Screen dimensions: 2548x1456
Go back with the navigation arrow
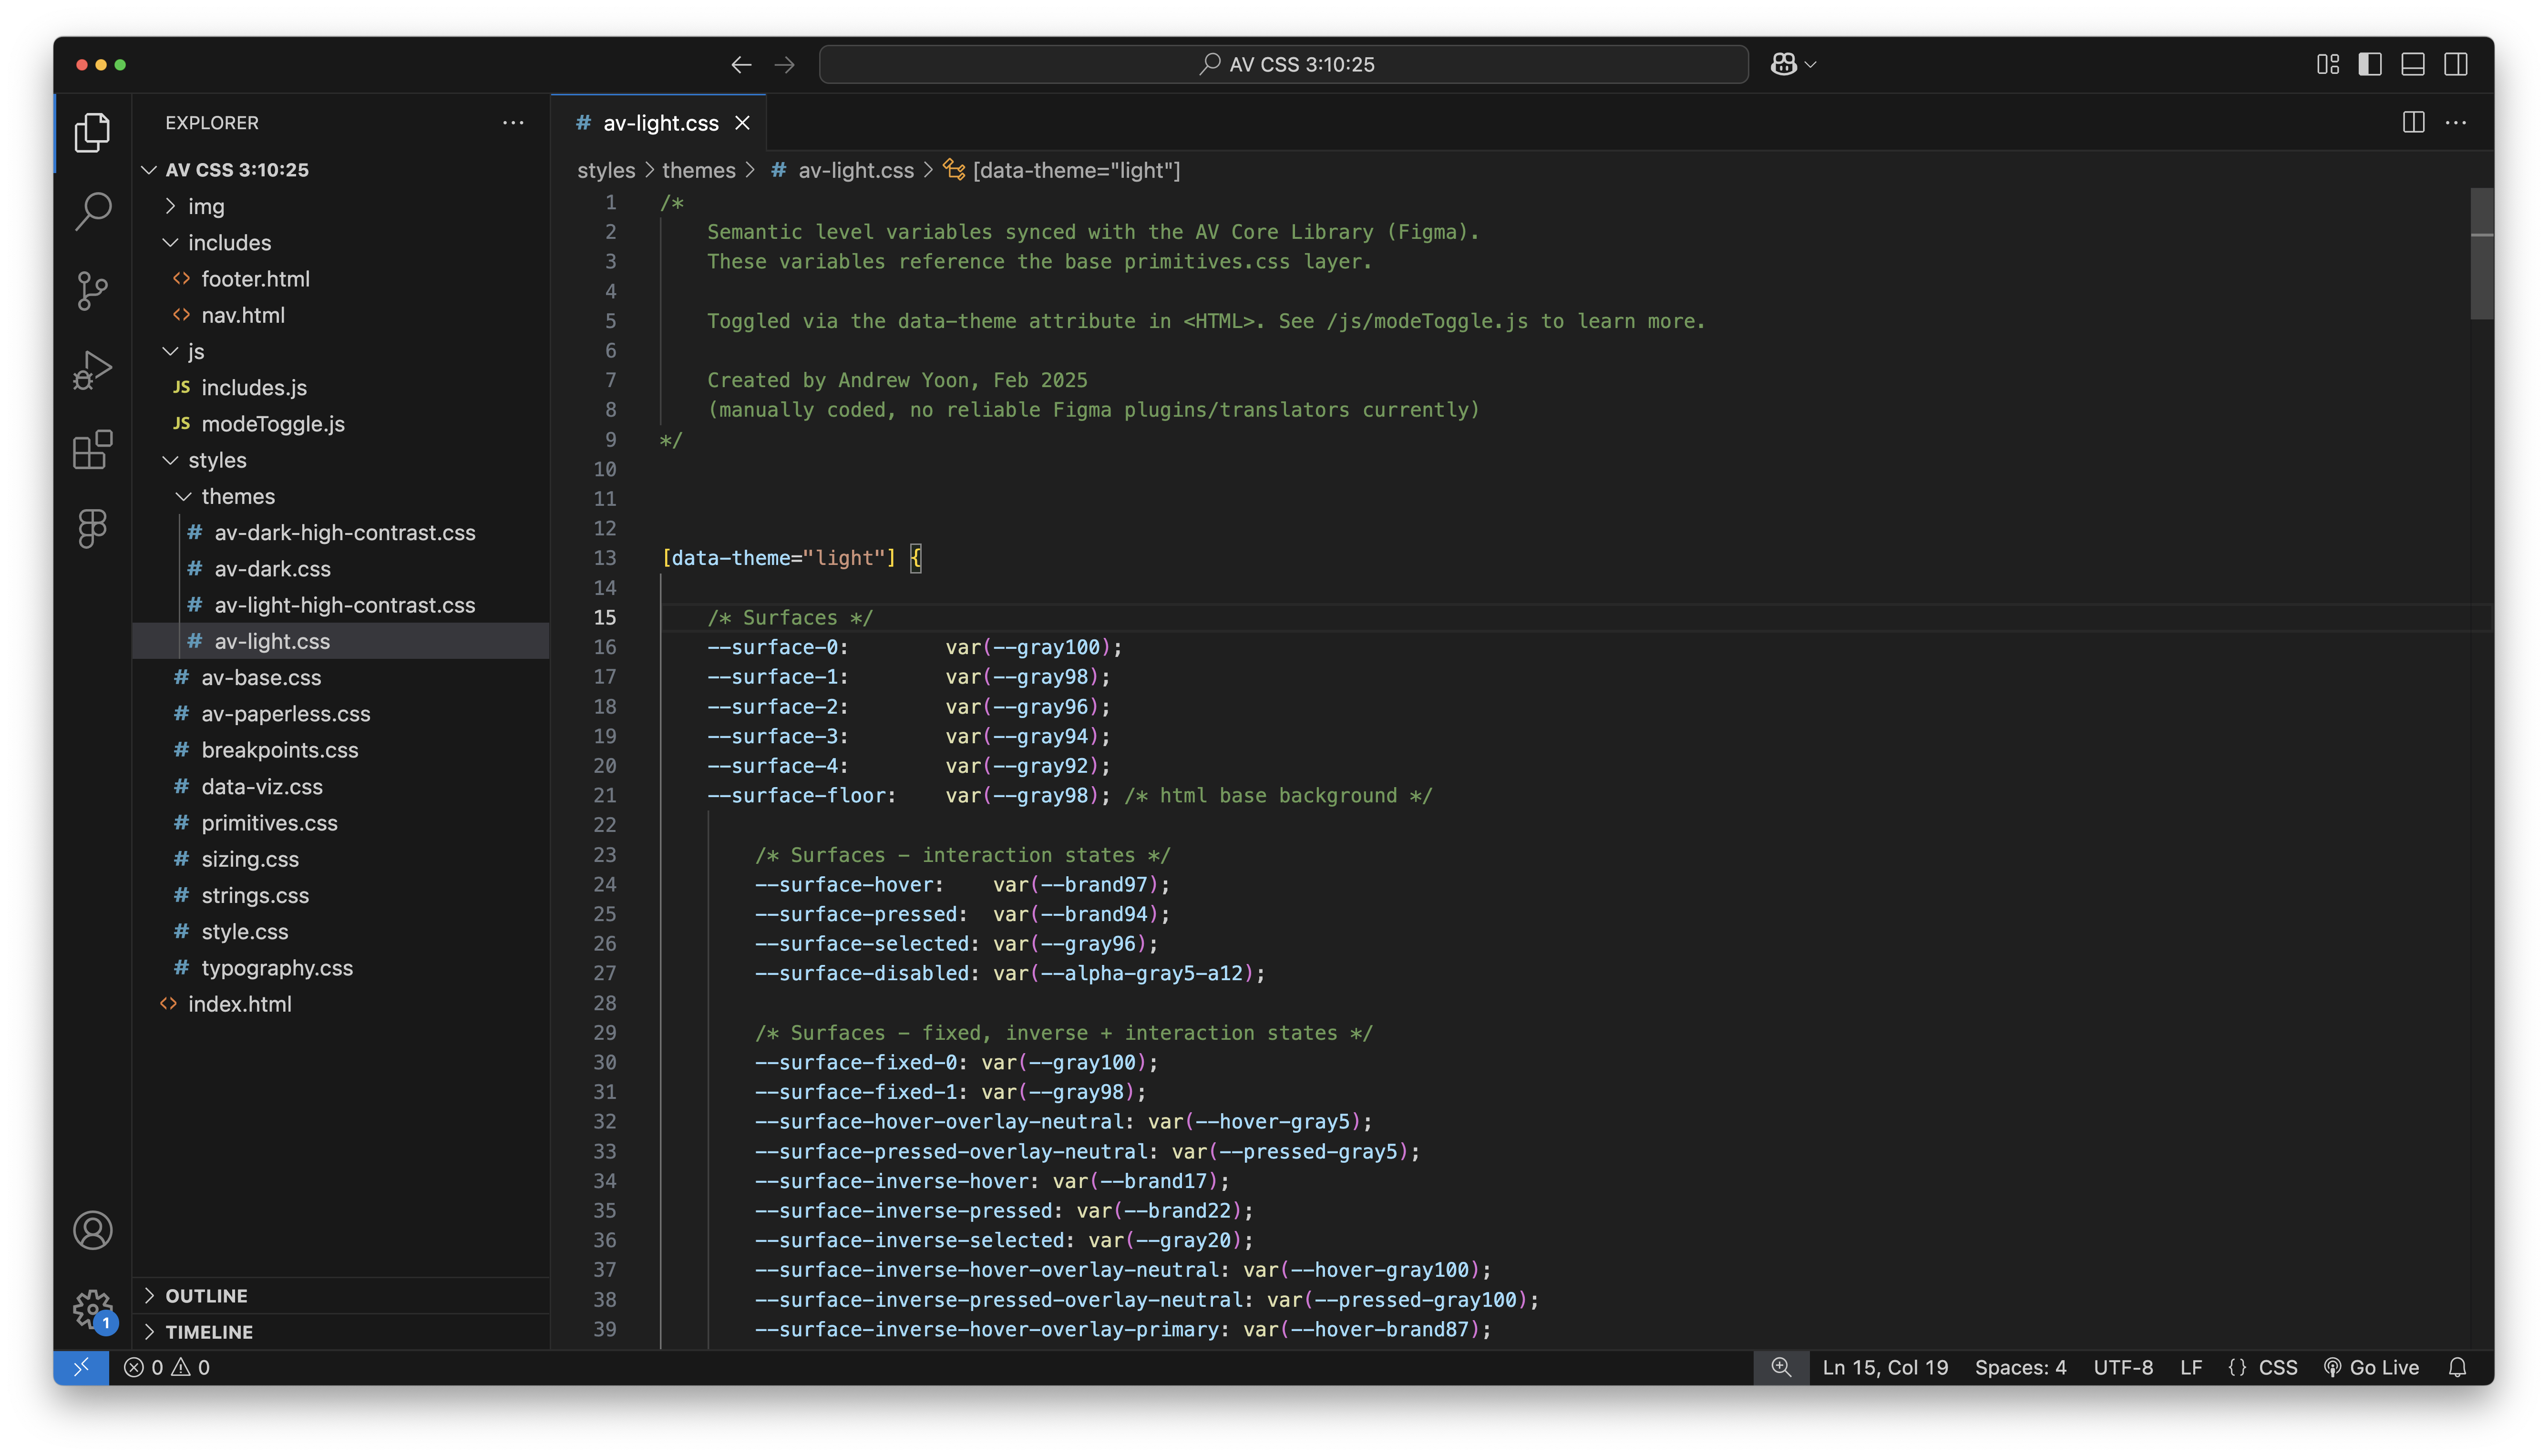coord(741,64)
